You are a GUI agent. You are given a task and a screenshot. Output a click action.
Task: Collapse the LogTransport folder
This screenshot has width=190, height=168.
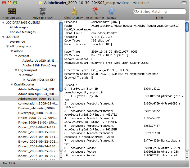pos(16,70)
